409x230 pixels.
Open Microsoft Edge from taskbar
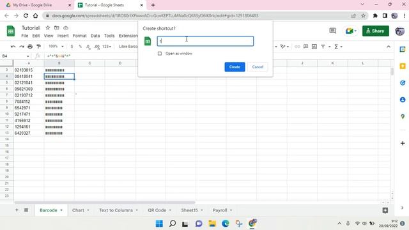tap(226, 224)
